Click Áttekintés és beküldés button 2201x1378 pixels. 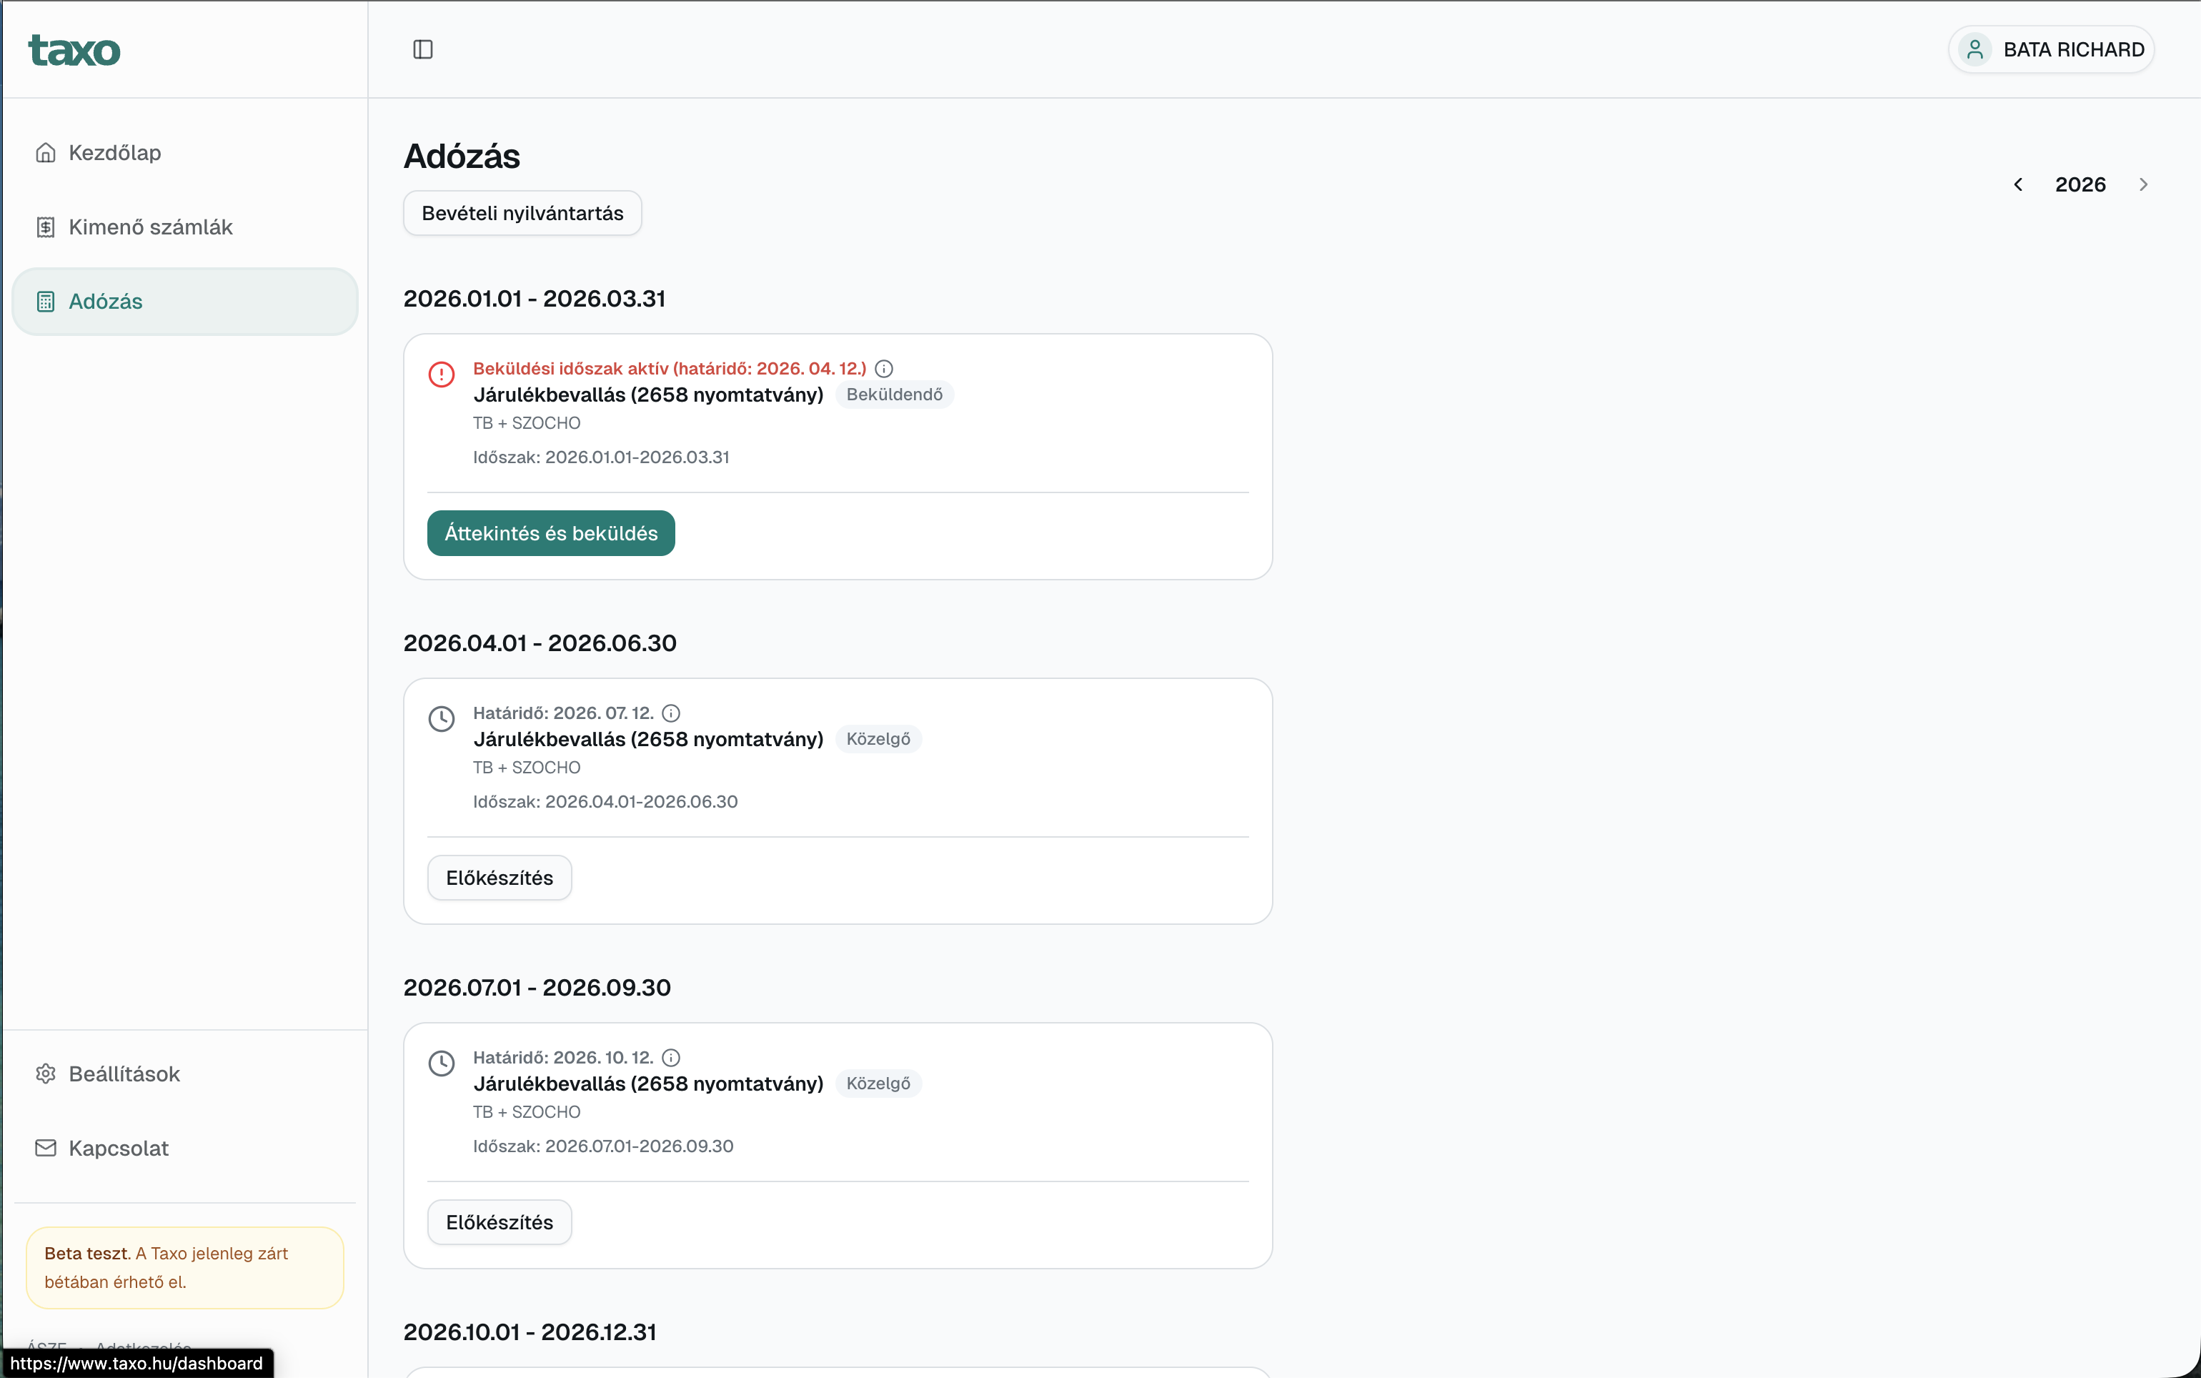click(x=550, y=533)
